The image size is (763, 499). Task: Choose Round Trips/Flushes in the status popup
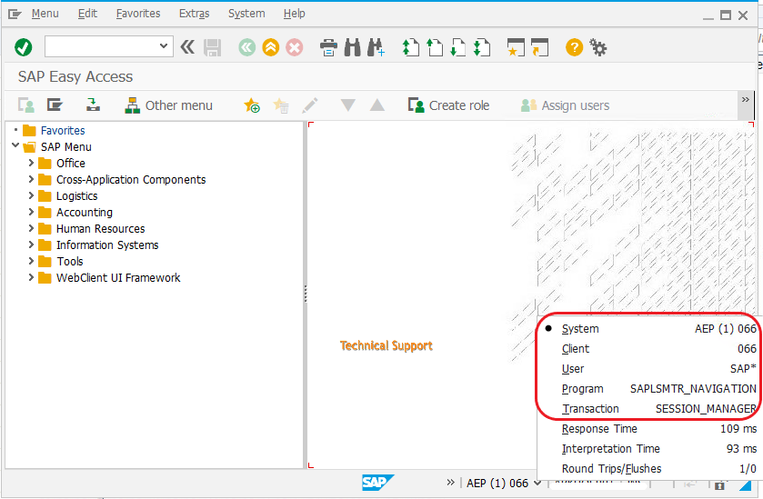(649, 468)
